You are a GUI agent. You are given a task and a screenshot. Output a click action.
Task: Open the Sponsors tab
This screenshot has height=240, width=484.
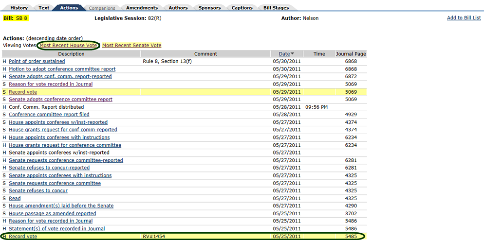(x=210, y=8)
